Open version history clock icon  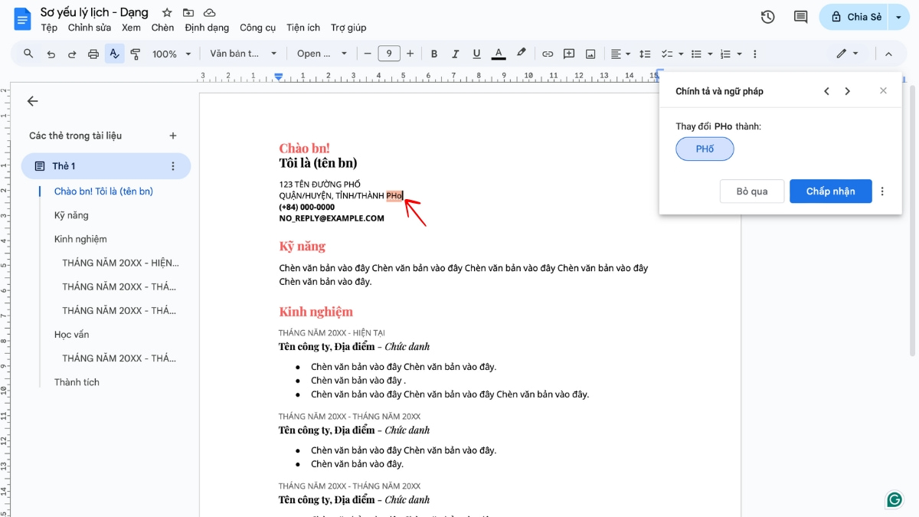pos(767,17)
